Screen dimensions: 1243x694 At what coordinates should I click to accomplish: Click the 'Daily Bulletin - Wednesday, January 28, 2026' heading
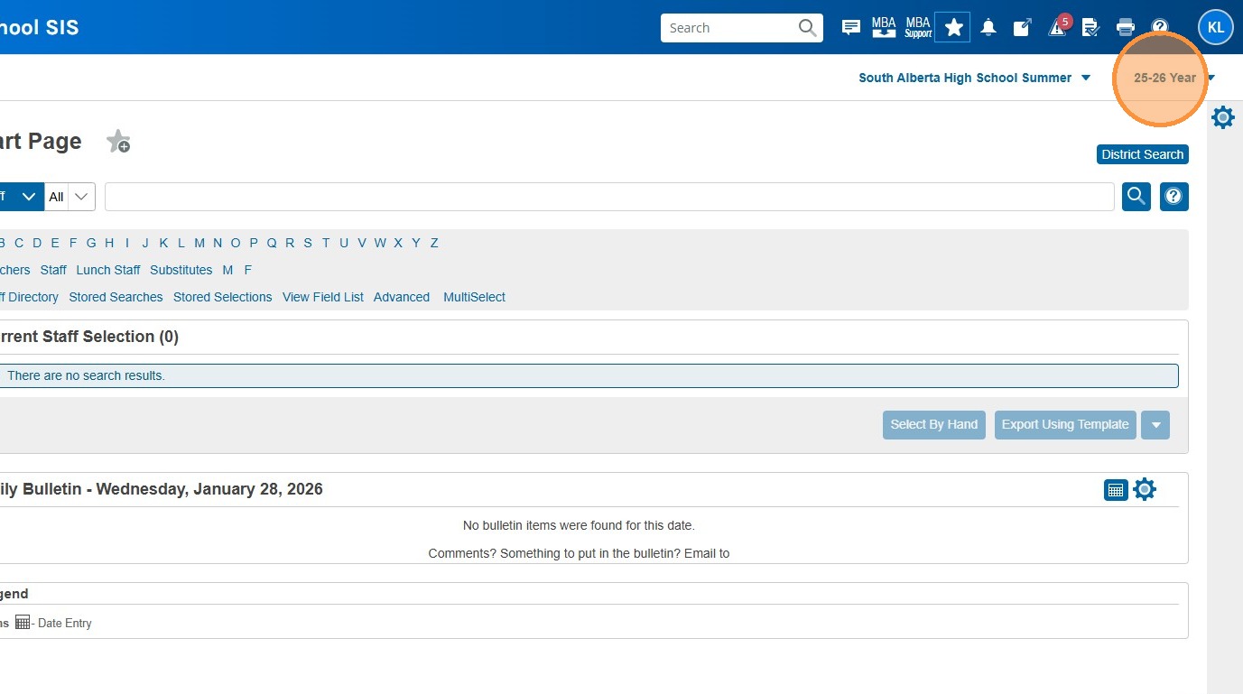click(162, 489)
